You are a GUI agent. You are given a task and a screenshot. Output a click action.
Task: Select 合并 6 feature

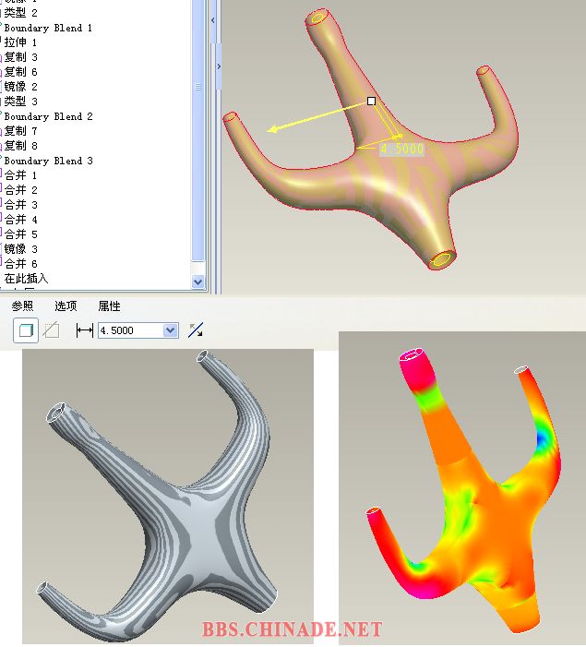20,264
